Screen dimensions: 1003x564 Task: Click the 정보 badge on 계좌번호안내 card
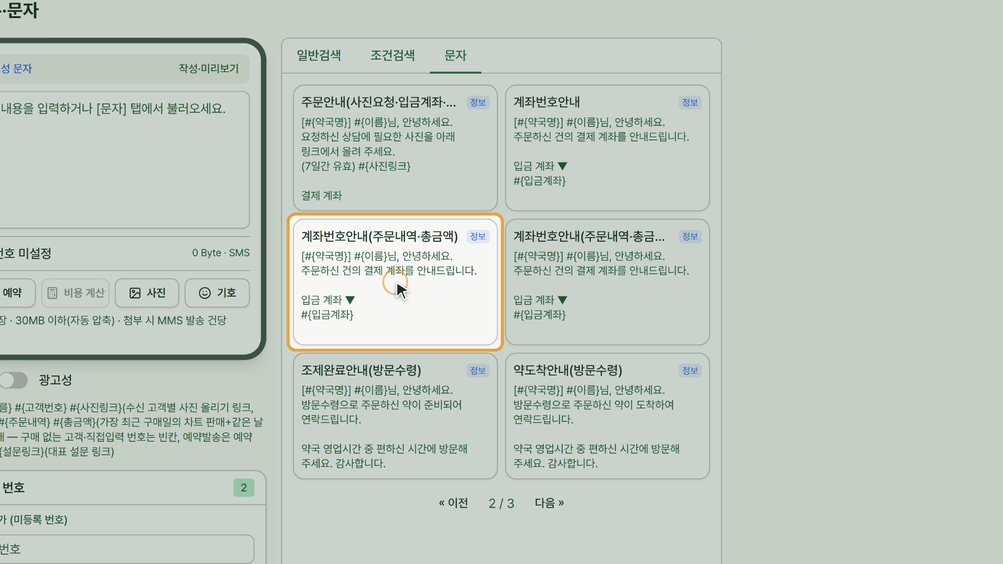pyautogui.click(x=690, y=102)
